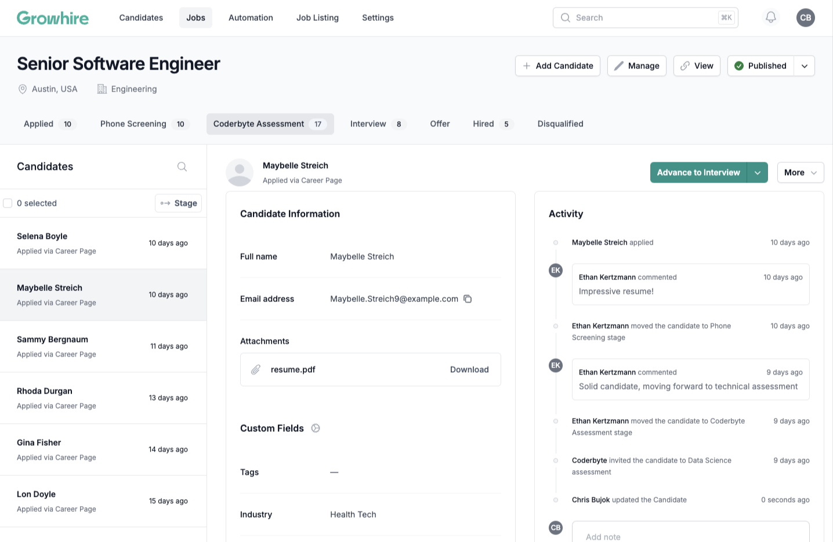833x542 pixels.
Task: Open the CB user avatar menu
Action: 805,17
